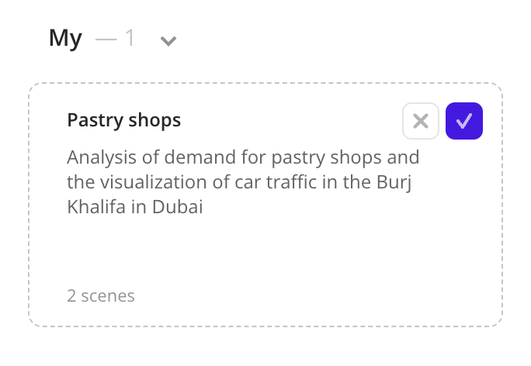
Task: Toggle the checked state on Pastry shops
Action: pyautogui.click(x=464, y=121)
